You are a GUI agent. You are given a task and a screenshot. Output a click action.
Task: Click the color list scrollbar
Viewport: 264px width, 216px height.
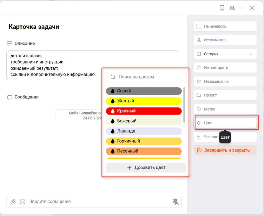pos(184,105)
